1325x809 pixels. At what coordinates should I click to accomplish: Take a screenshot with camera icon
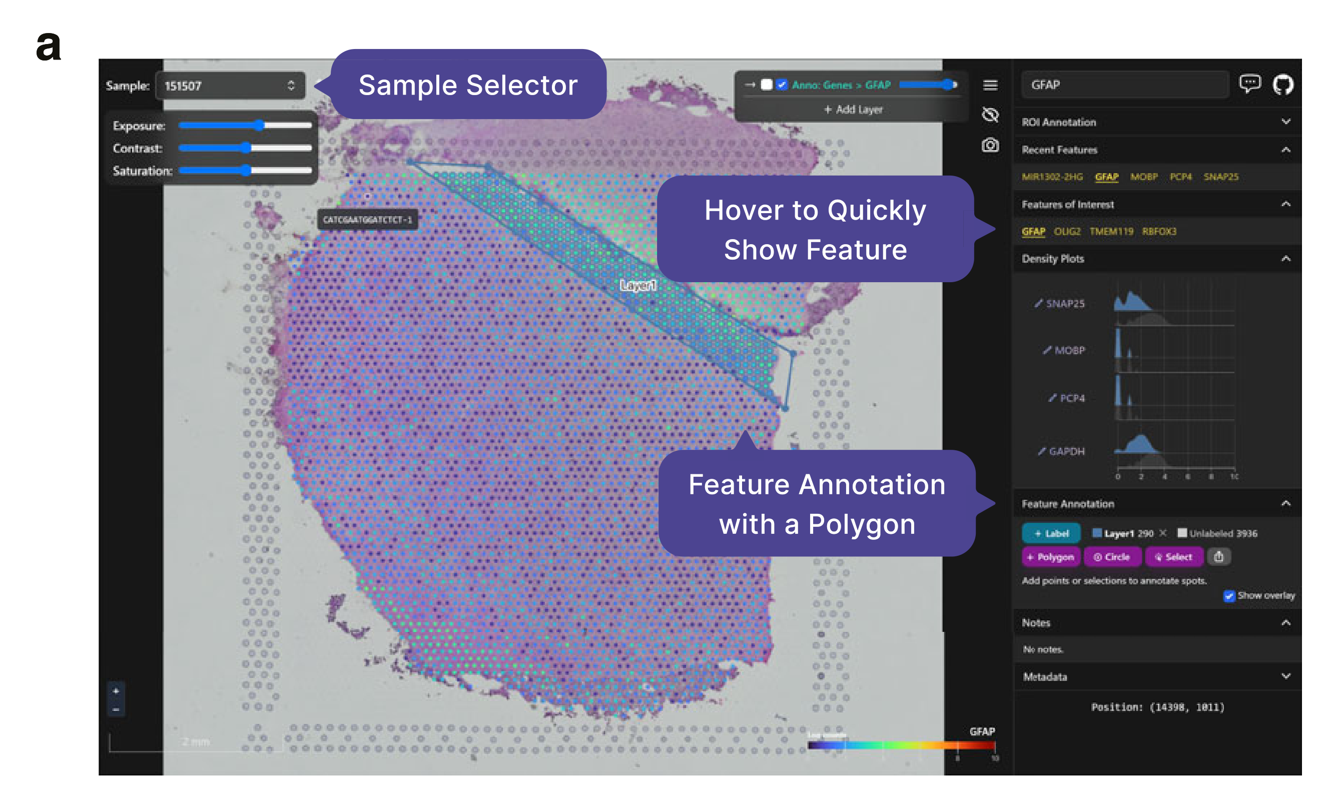(x=990, y=145)
